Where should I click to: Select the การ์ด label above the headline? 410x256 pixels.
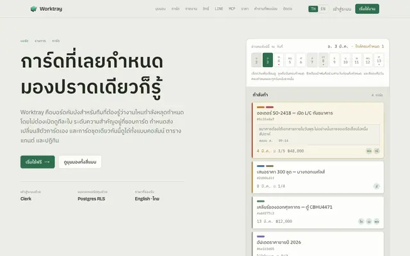pos(56,41)
